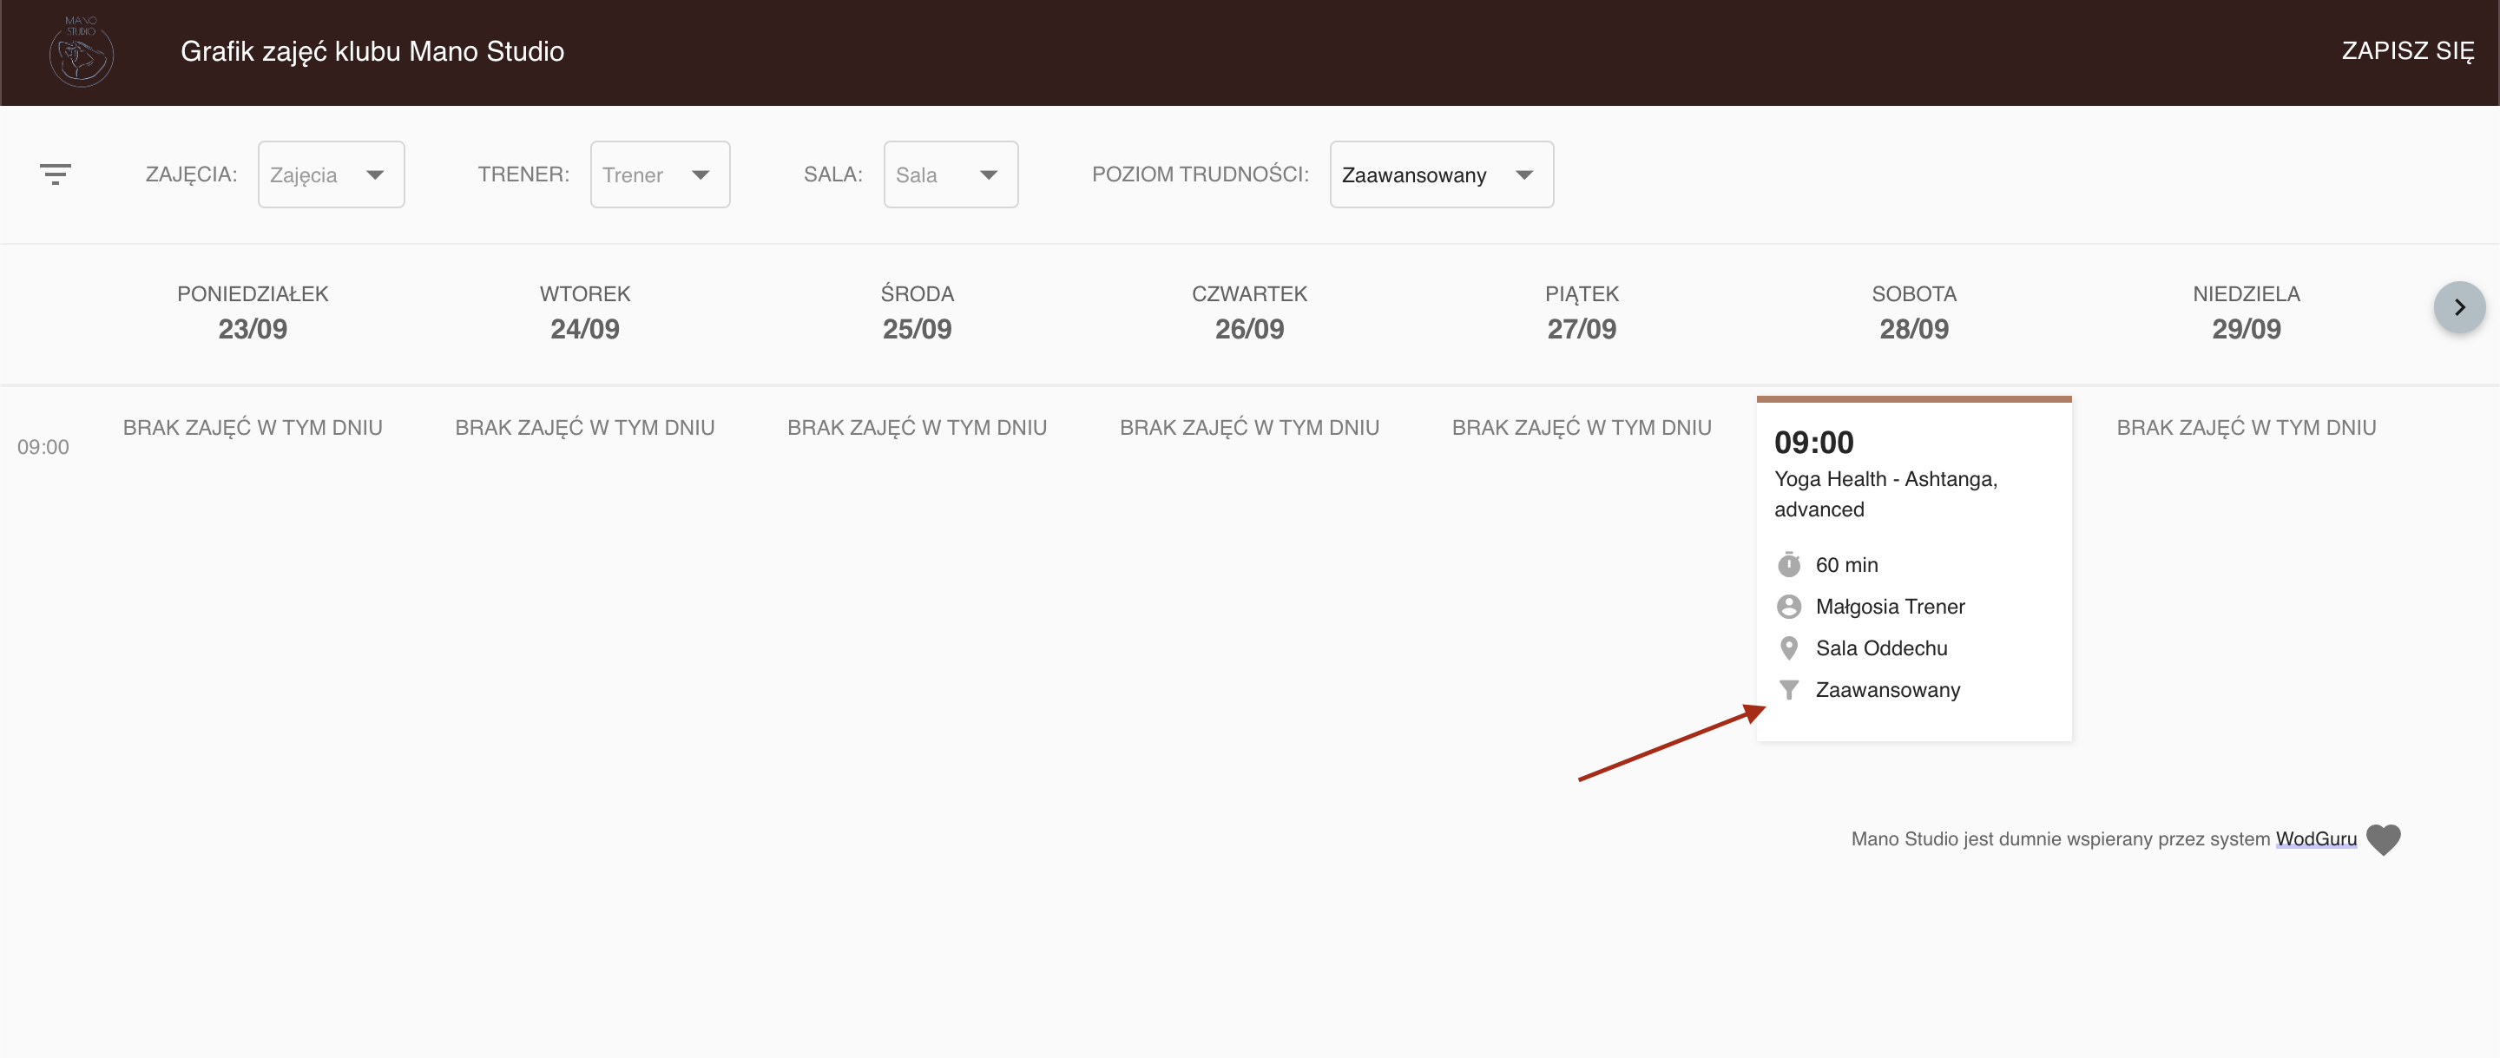Click the person icon beside Małgosia Trener
The width and height of the screenshot is (2500, 1058).
point(1788,607)
